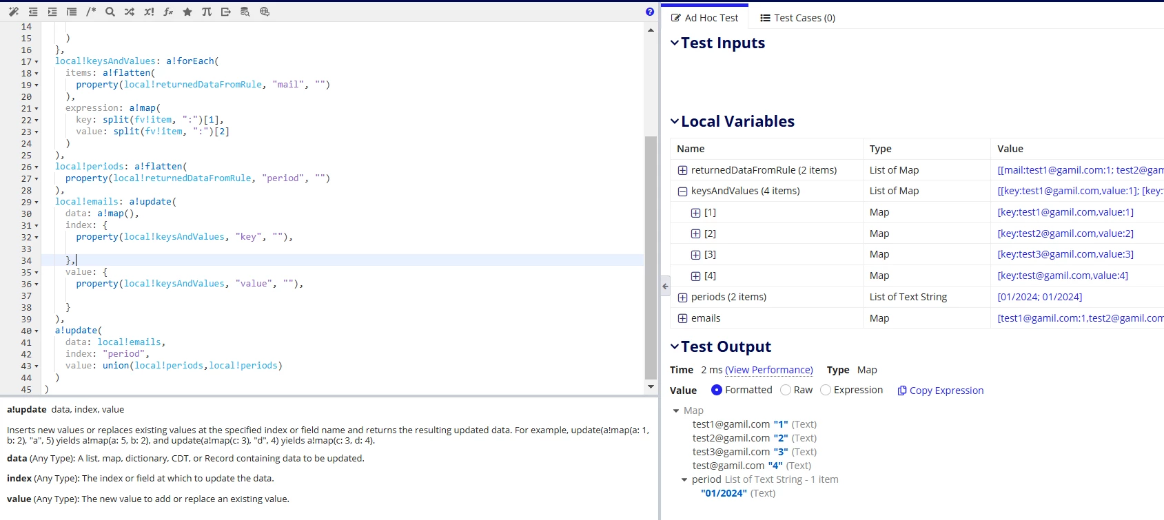
Task: Click the fx function icon
Action: pos(168,12)
